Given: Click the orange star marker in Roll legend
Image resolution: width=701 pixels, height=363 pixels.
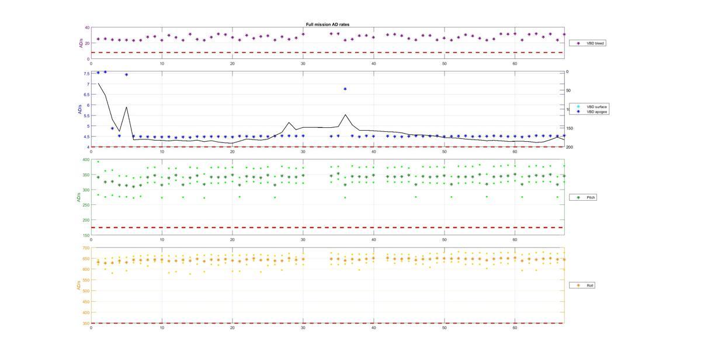Looking at the screenshot, I should coord(578,285).
